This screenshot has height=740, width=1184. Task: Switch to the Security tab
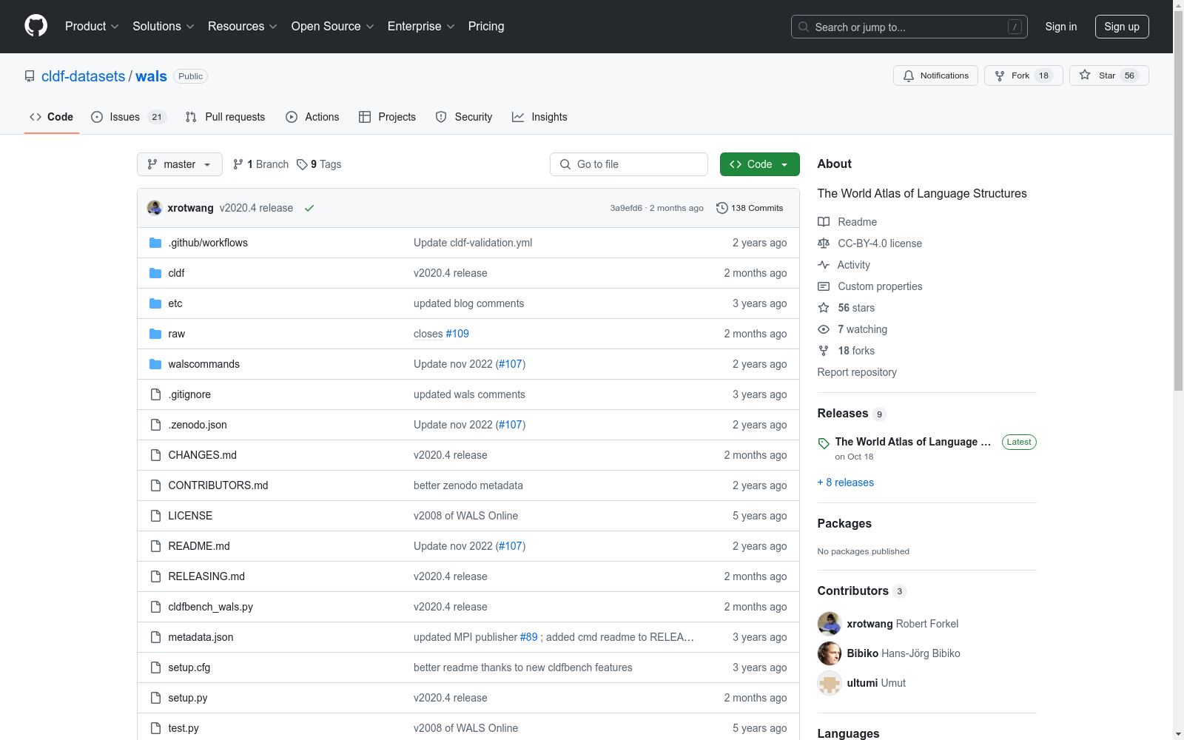tap(464, 117)
